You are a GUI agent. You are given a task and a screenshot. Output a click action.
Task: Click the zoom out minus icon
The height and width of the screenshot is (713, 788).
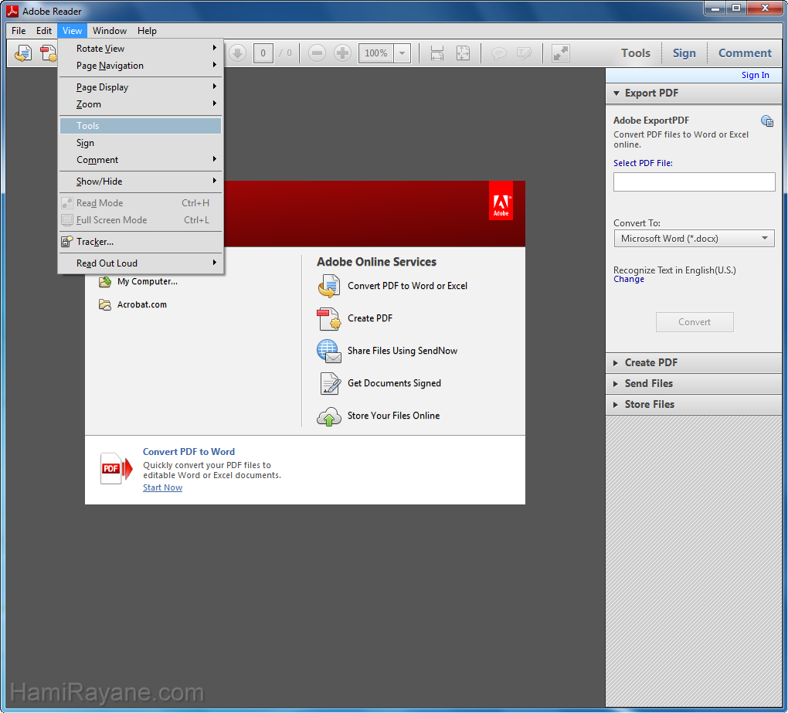317,53
